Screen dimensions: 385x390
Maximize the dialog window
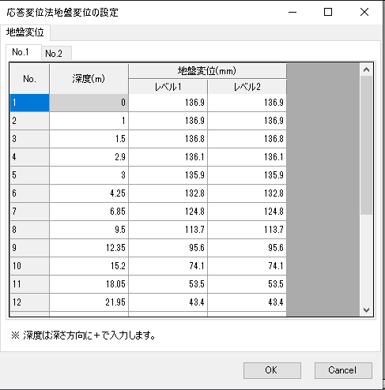coord(328,12)
